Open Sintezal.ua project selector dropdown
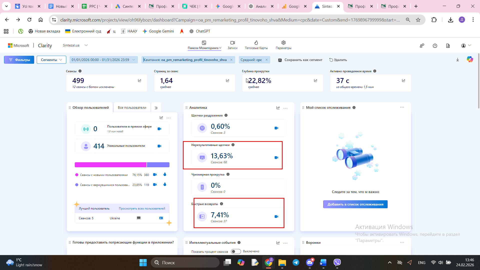Image resolution: width=480 pixels, height=270 pixels. [x=86, y=45]
